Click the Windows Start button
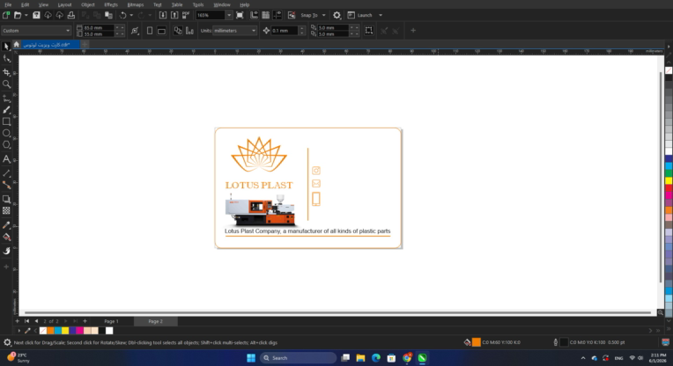 pos(251,358)
